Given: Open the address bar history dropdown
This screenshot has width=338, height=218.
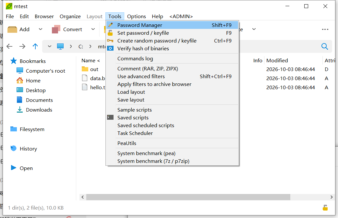Looking at the screenshot, I should pyautogui.click(x=50, y=46).
